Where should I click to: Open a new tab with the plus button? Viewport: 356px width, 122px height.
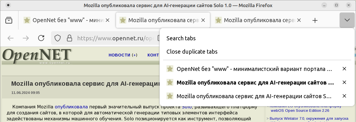(x=315, y=20)
